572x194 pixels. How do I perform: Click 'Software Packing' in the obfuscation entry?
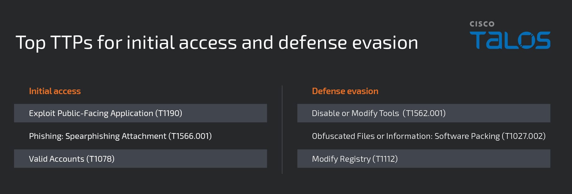pyautogui.click(x=467, y=136)
